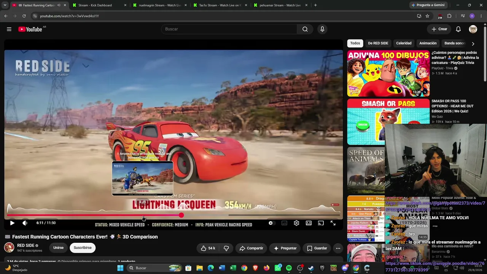Click the Pregunta a Gemini button
The width and height of the screenshot is (487, 274).
pyautogui.click(x=428, y=5)
